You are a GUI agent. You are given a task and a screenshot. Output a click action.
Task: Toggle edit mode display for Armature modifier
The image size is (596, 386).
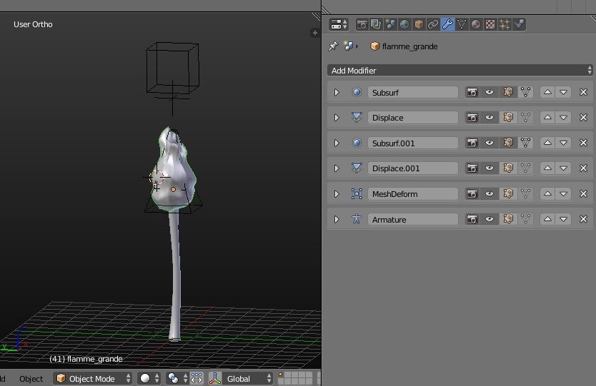pyautogui.click(x=508, y=219)
